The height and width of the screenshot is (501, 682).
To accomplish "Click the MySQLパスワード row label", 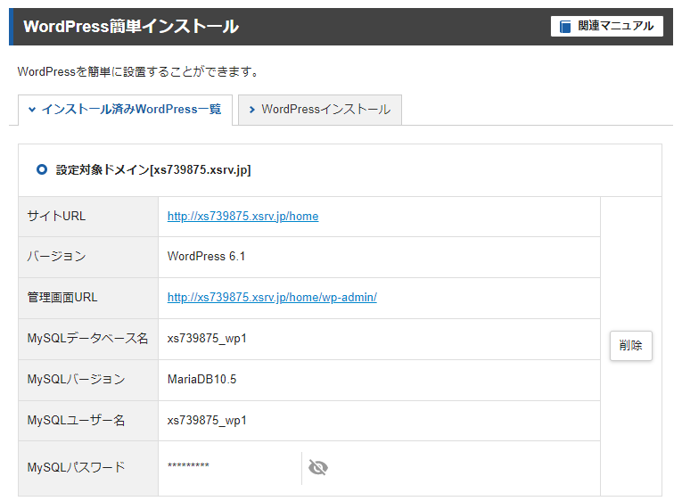I will point(76,467).
